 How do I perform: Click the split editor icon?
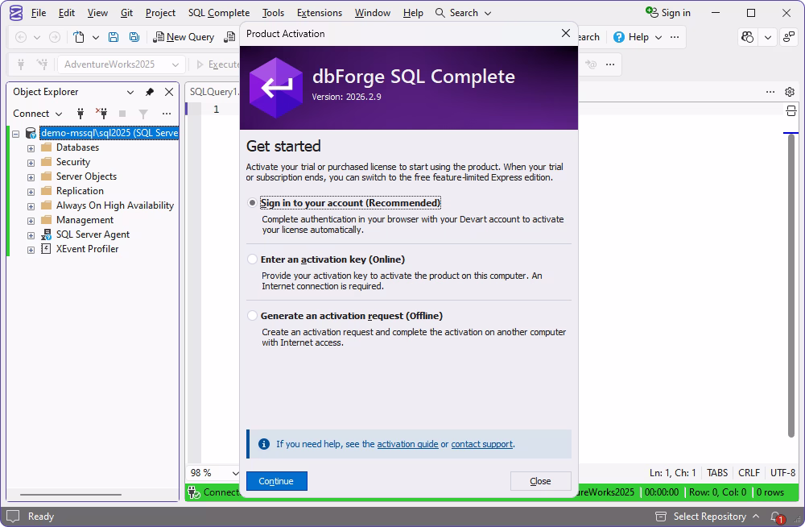tap(791, 110)
